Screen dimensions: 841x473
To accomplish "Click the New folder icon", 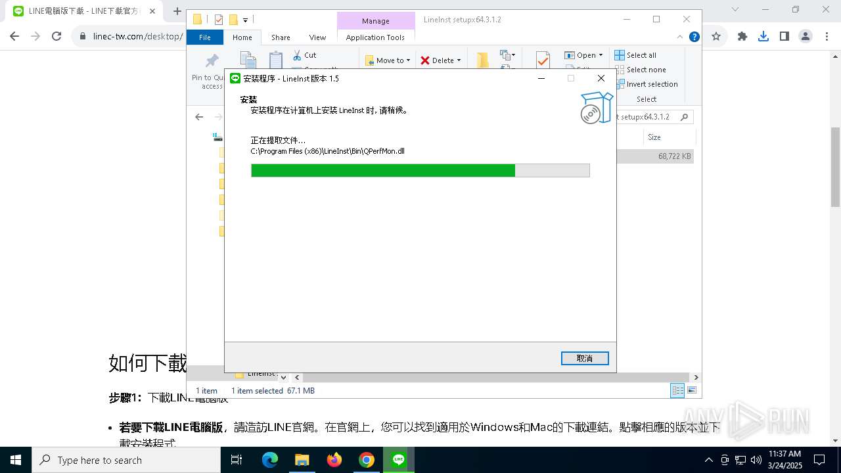I will click(x=483, y=60).
